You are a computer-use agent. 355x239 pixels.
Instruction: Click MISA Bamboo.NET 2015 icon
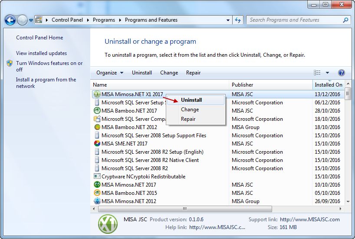[x=97, y=193]
